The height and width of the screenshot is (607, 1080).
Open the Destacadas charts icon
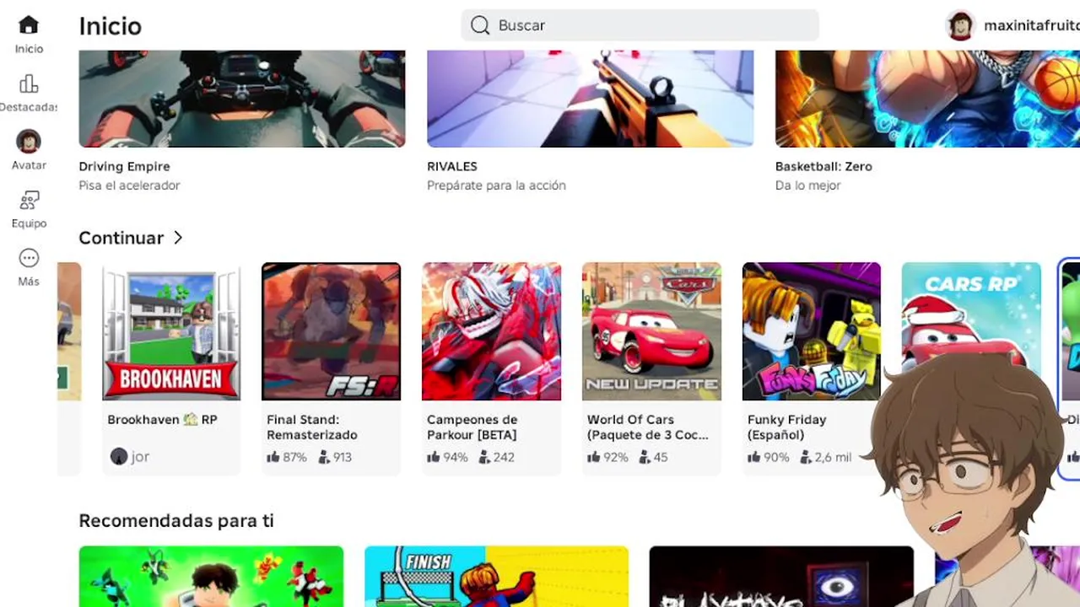point(29,83)
